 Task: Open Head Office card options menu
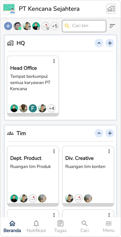coord(54,61)
